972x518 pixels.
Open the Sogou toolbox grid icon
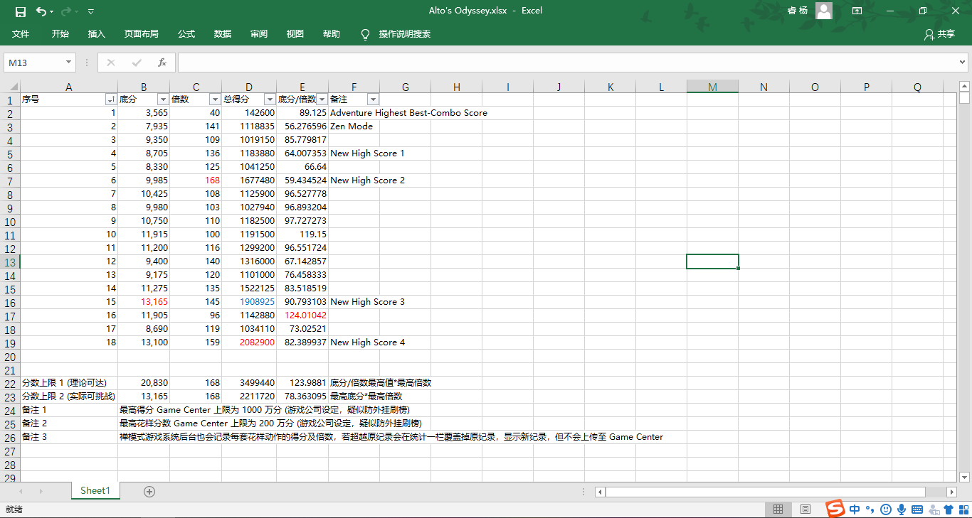pos(963,509)
